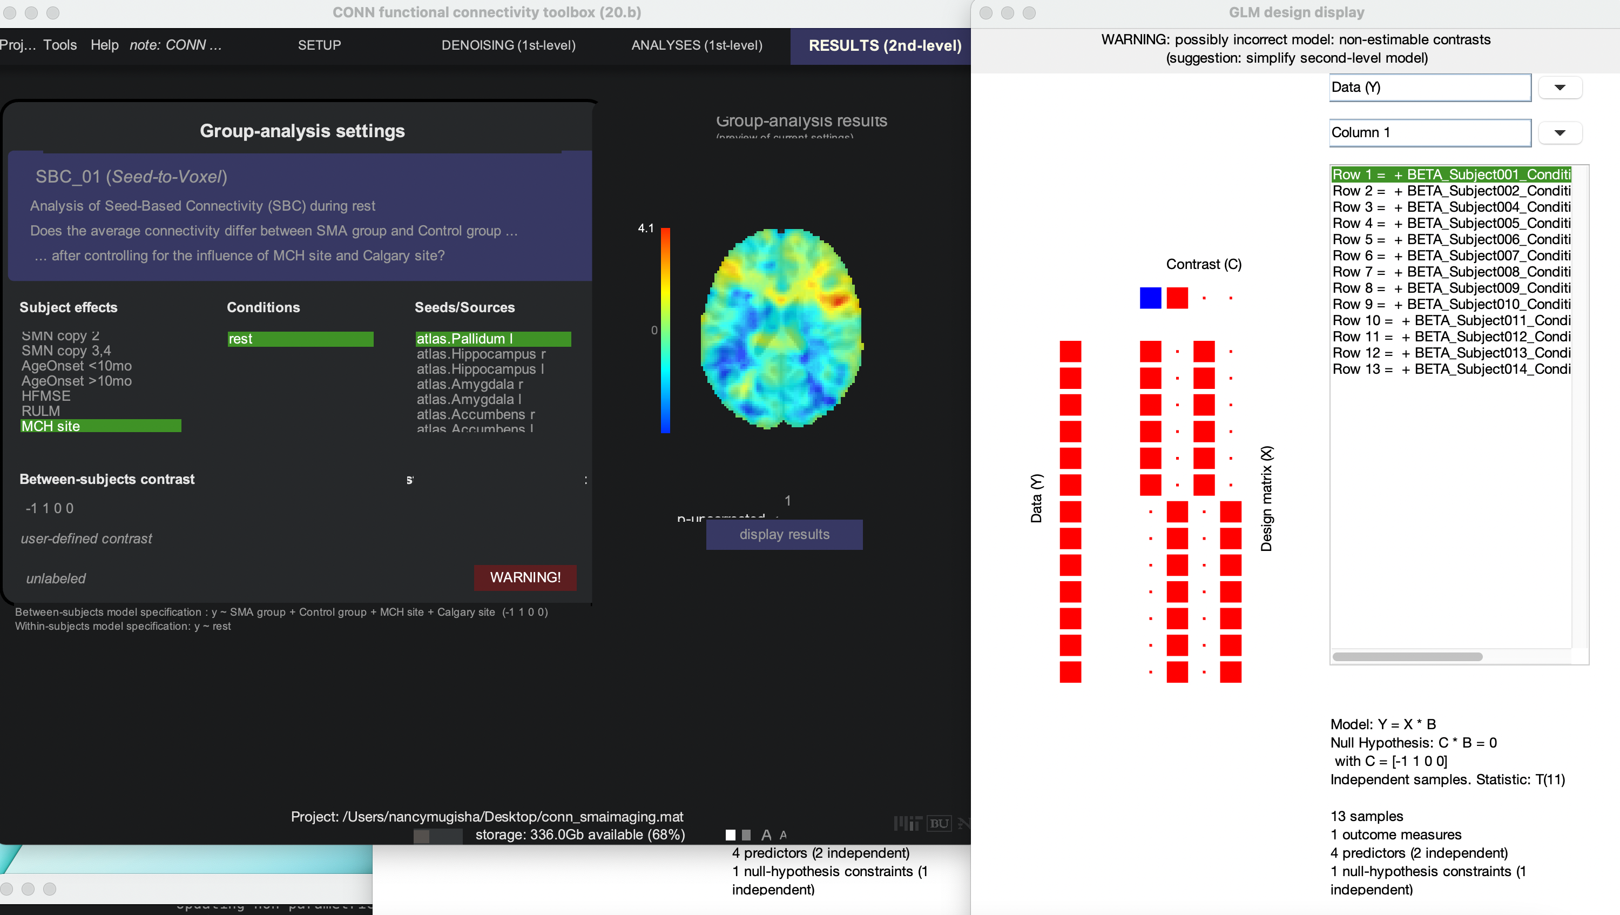Click the white background color square
Viewport: 1620px width, 915px height.
(x=730, y=835)
